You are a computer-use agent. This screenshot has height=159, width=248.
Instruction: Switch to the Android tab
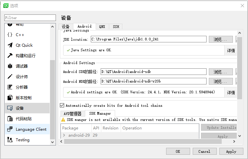pos(85,26)
